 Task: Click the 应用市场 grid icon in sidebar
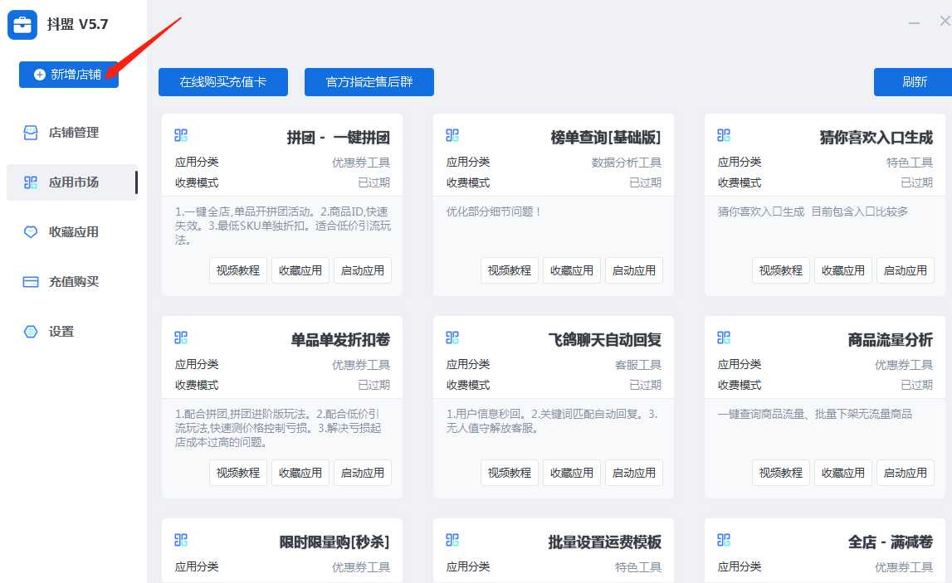point(31,182)
